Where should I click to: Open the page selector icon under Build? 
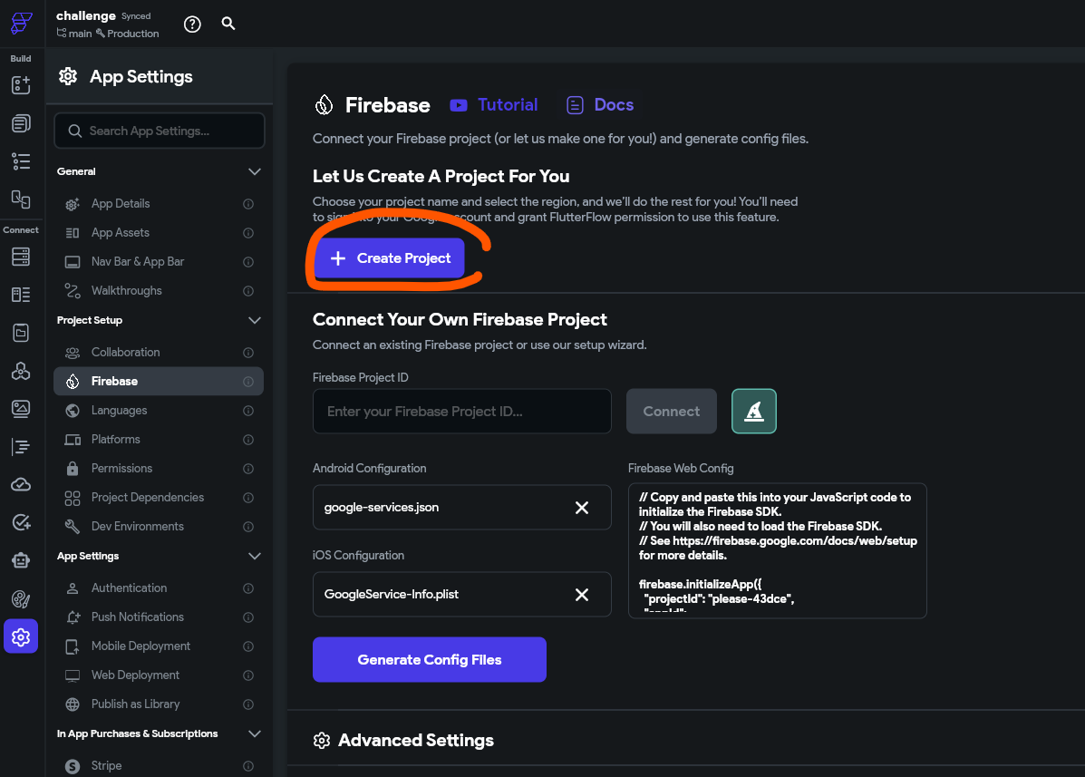[21, 123]
